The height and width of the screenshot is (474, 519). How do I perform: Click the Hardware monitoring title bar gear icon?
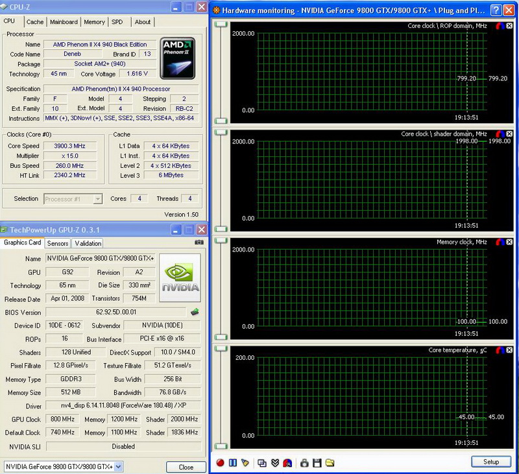216,10
